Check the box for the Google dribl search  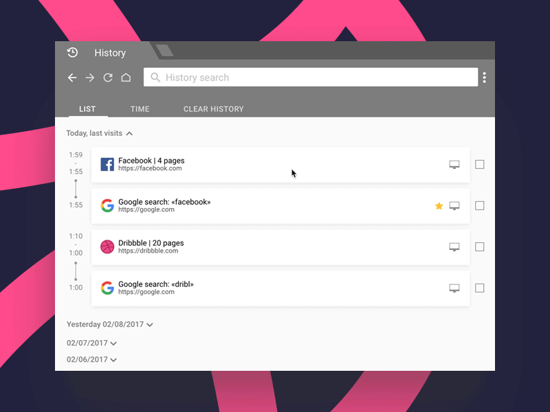click(x=480, y=288)
